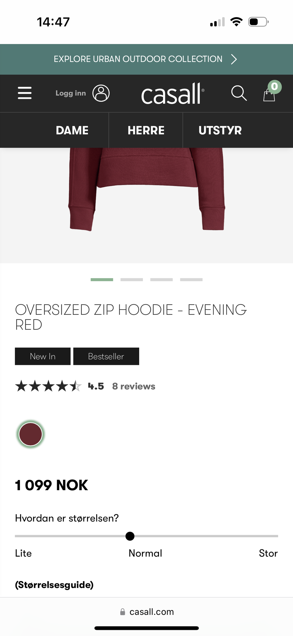
Task: Open search with the magnifier icon
Action: click(239, 93)
